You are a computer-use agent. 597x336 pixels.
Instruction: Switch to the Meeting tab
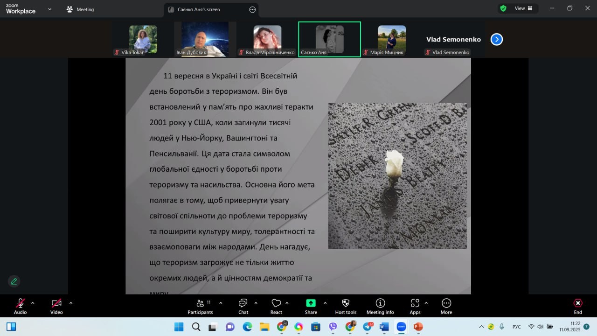click(80, 9)
